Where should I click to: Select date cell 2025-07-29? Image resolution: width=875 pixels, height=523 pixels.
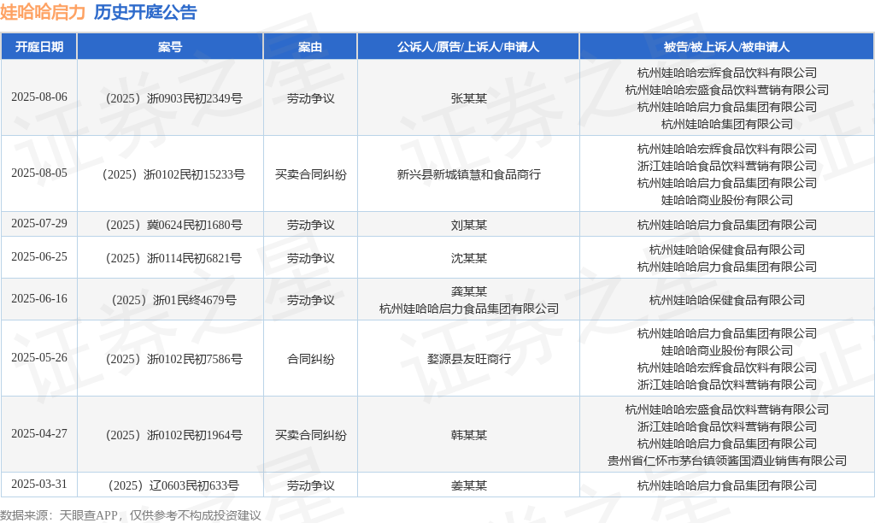point(39,223)
